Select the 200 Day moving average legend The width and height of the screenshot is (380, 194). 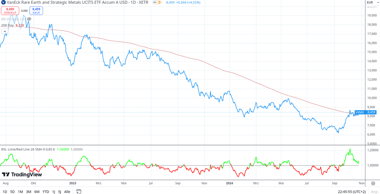[7, 25]
